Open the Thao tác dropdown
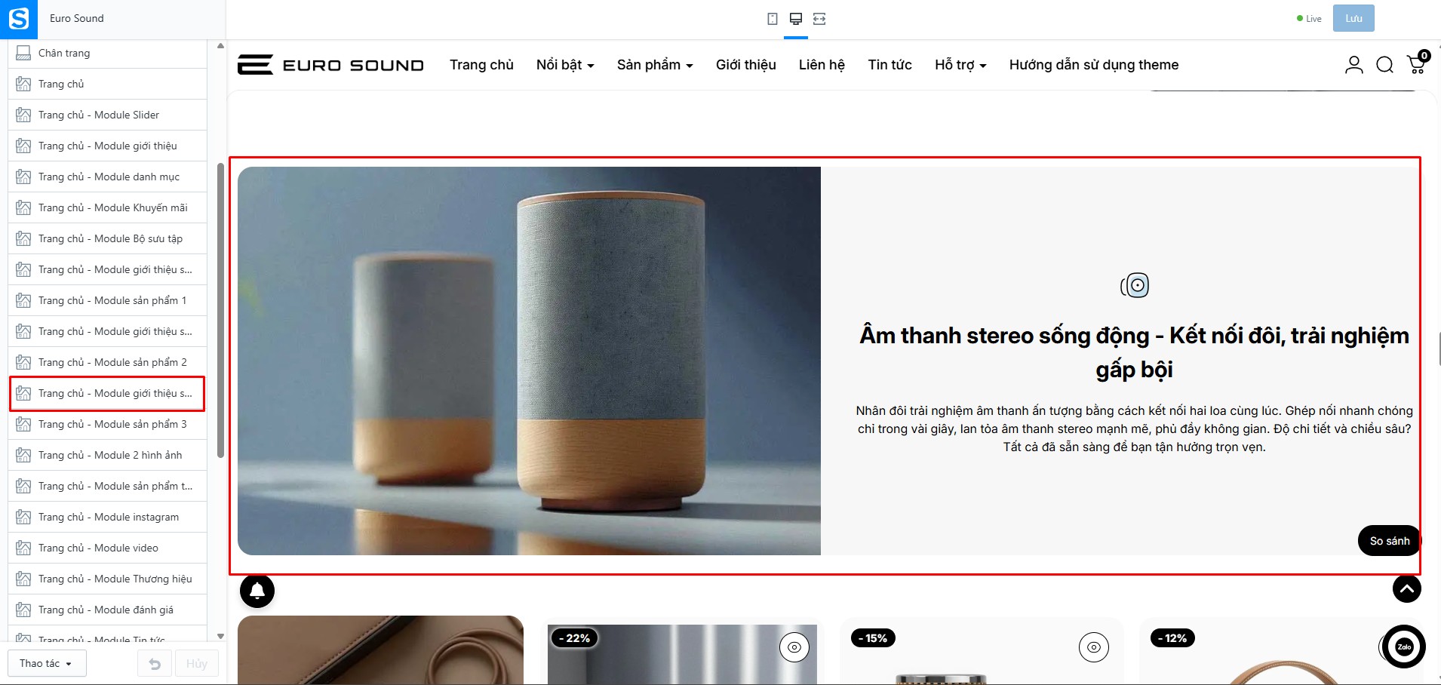 click(x=47, y=664)
